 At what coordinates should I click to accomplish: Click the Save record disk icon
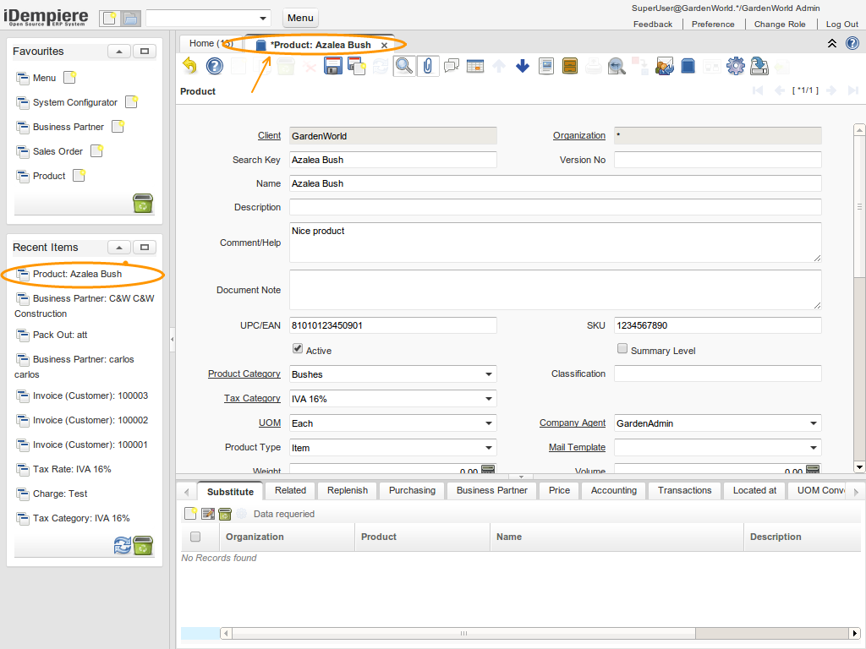pyautogui.click(x=332, y=66)
